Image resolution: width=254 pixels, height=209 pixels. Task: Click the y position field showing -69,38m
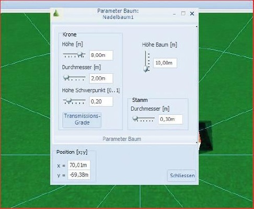click(x=79, y=175)
